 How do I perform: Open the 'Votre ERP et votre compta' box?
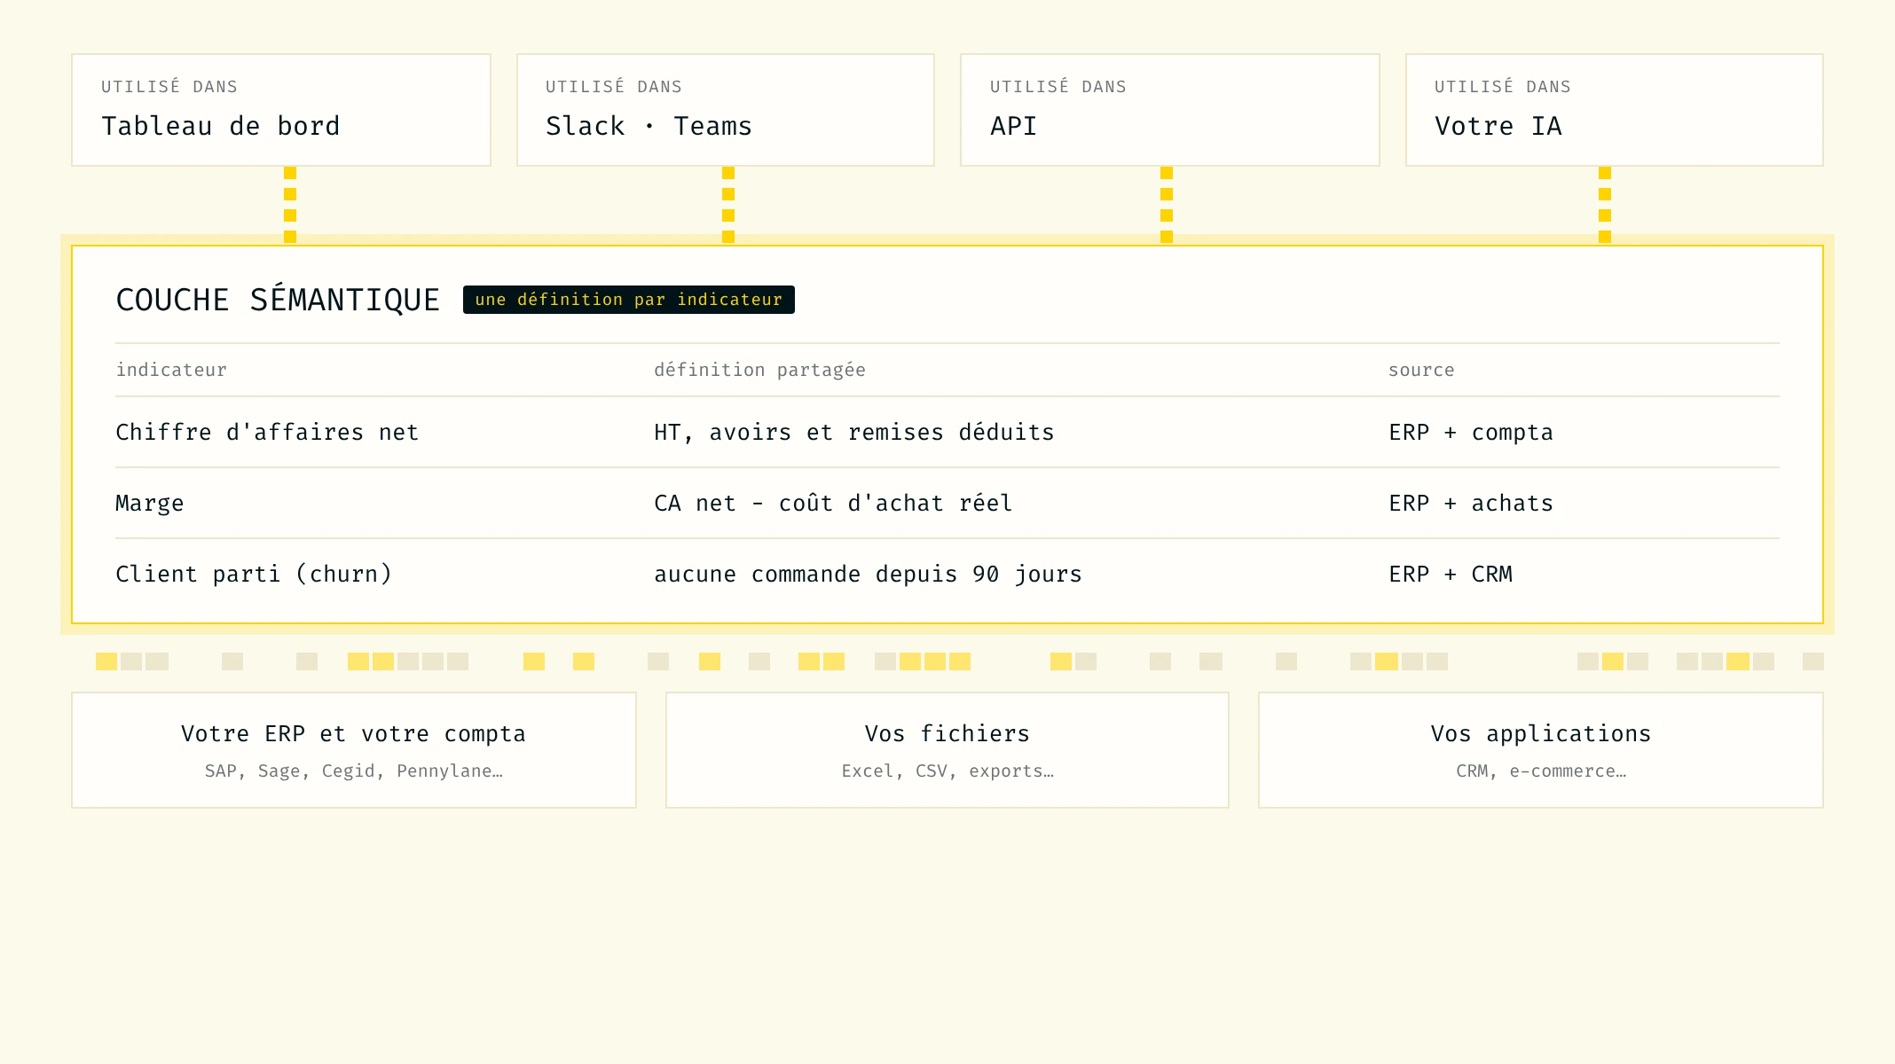point(354,750)
